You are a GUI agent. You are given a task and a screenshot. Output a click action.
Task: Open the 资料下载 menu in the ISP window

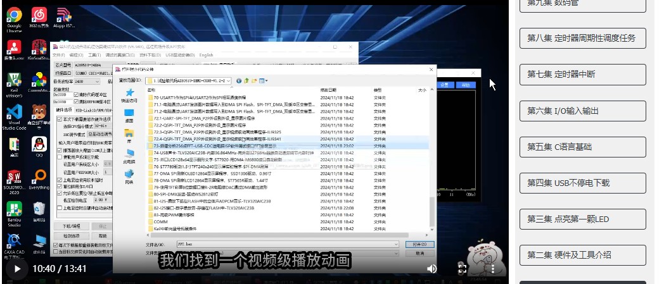click(x=150, y=55)
